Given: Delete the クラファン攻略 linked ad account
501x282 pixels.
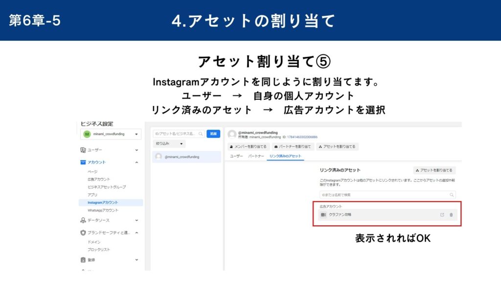Looking at the screenshot, I should [451, 215].
